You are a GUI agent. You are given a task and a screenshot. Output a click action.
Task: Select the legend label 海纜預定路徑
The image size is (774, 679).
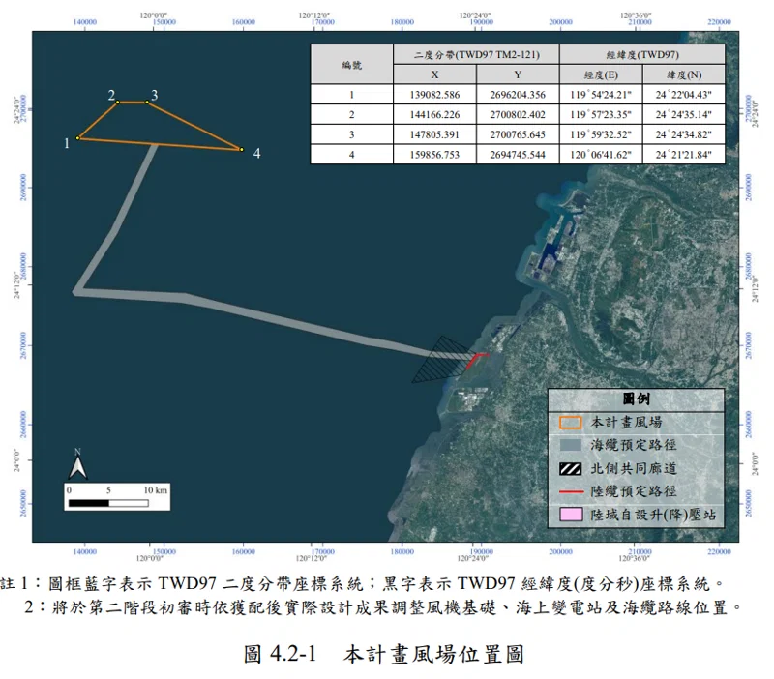tap(634, 445)
